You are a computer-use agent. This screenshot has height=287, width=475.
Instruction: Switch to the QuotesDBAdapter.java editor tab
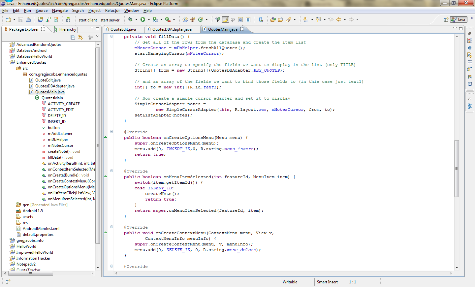tap(172, 29)
